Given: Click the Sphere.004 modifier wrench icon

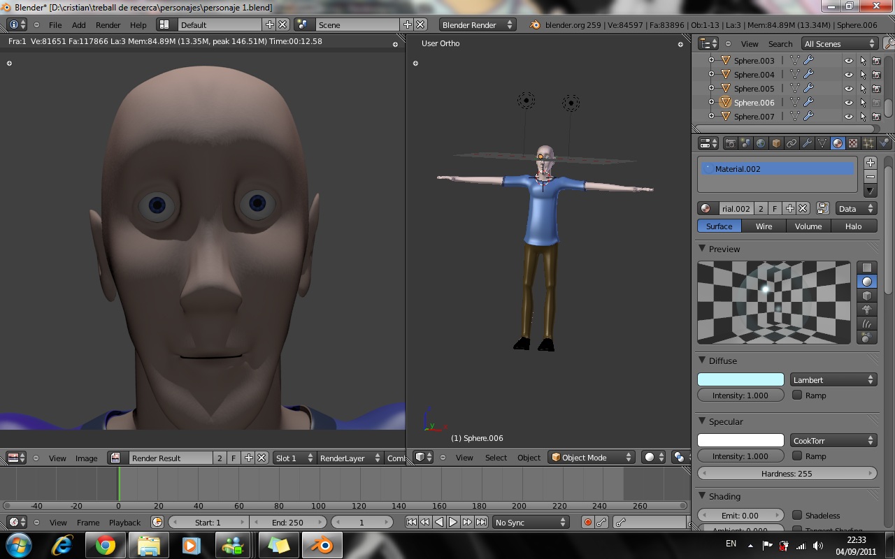Looking at the screenshot, I should (x=809, y=74).
